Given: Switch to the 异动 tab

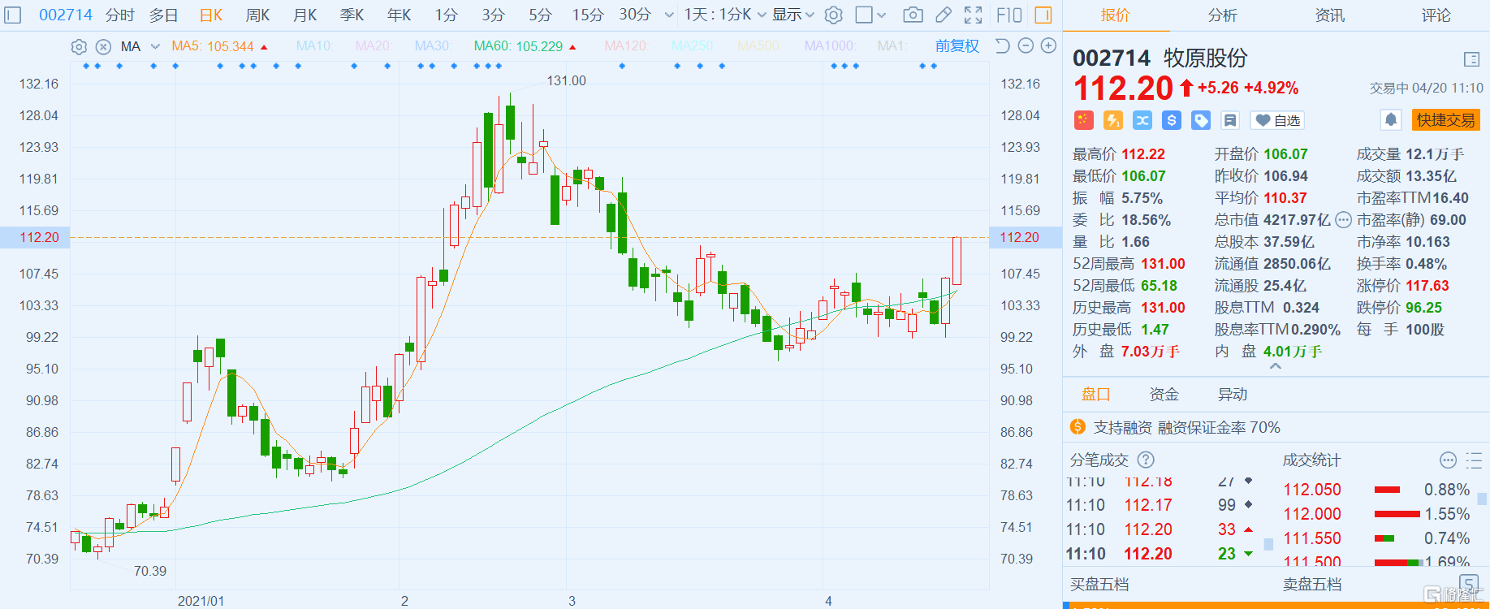Looking at the screenshot, I should [1232, 394].
